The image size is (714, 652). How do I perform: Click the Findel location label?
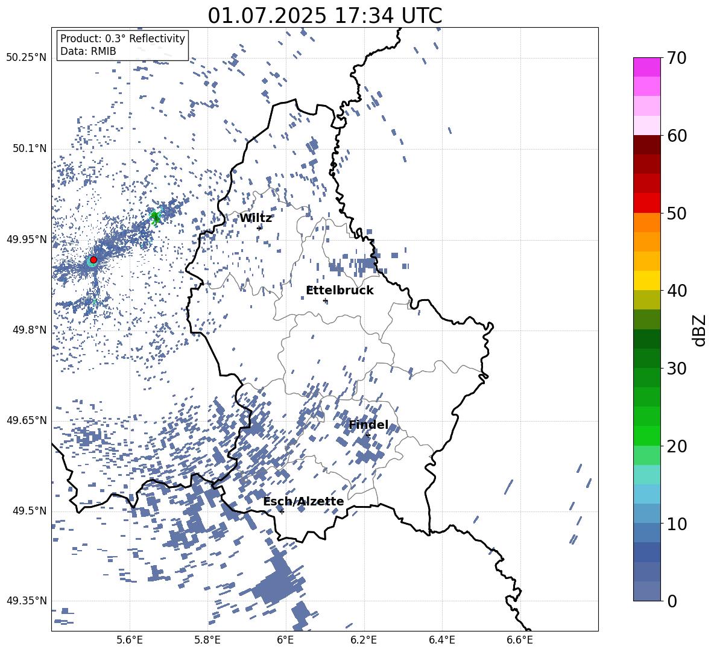tap(368, 425)
